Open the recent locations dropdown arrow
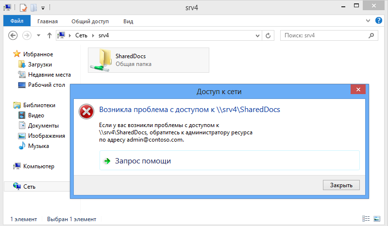The image size is (388, 226). [x=38, y=35]
